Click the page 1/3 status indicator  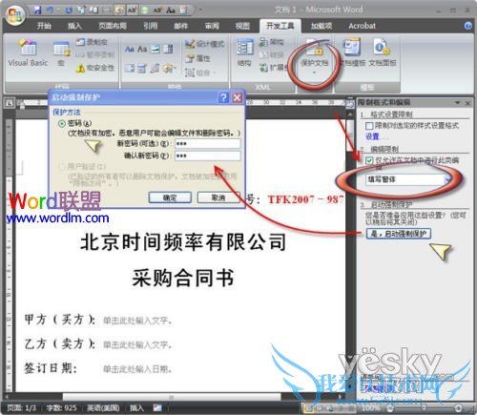(21, 407)
